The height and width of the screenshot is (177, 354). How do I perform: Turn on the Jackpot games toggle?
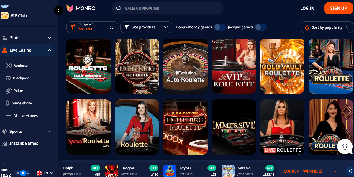pyautogui.click(x=260, y=27)
